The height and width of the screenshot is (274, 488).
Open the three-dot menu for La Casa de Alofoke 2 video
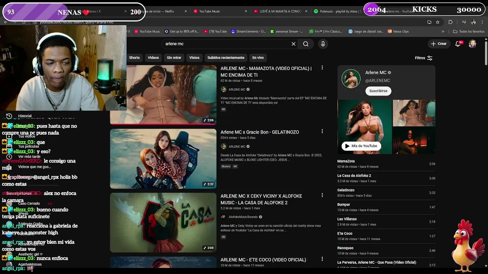click(x=322, y=195)
